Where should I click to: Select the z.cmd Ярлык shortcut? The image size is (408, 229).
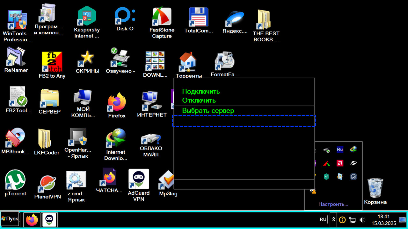tap(76, 187)
